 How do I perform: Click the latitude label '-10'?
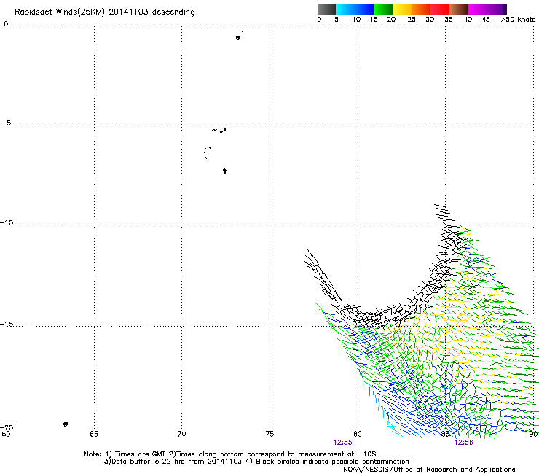[x=7, y=222]
